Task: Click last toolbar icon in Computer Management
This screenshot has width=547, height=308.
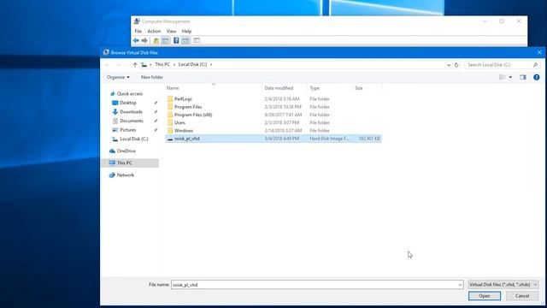Action: tap(197, 40)
